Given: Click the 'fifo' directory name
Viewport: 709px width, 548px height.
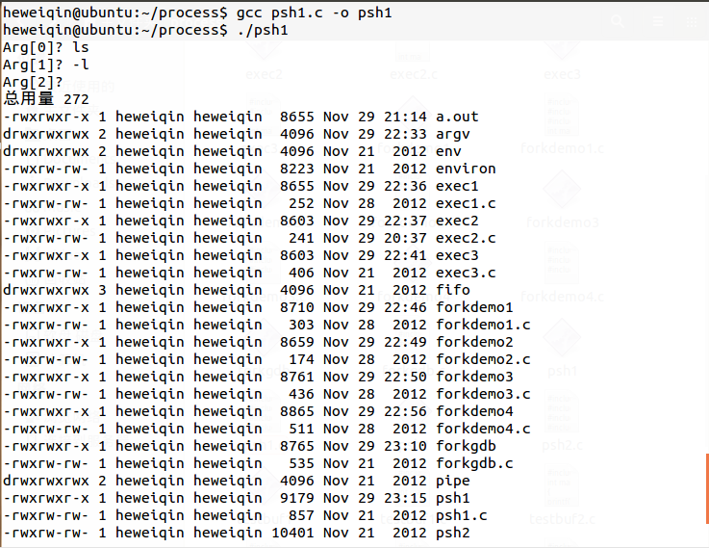Looking at the screenshot, I should [452, 290].
